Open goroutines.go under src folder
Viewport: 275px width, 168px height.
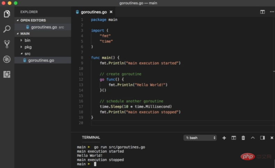pos(41,60)
